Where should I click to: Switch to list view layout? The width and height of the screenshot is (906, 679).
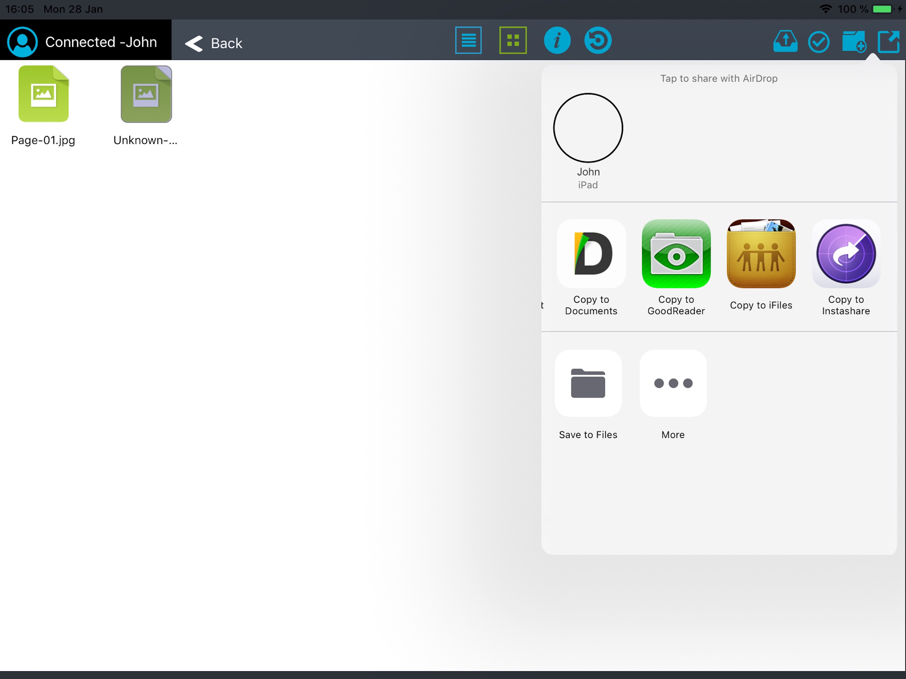click(x=468, y=40)
